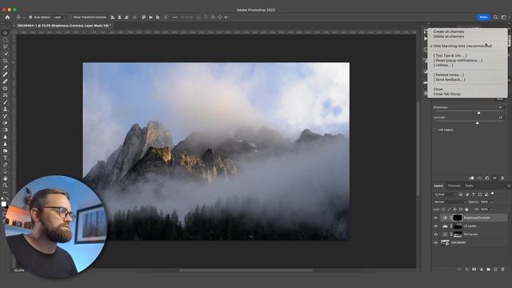Select the Gradient tool
512x288 pixels.
[6, 130]
